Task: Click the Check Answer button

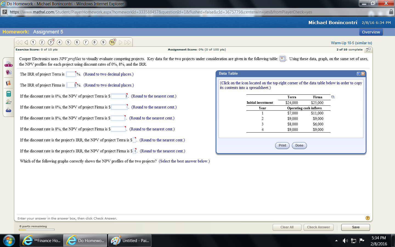Action: [x=318, y=227]
